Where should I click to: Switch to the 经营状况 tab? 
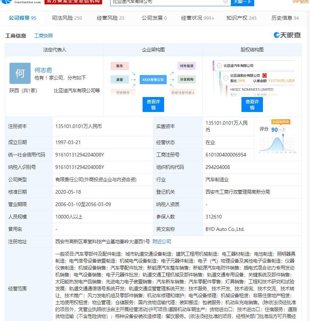point(198,18)
